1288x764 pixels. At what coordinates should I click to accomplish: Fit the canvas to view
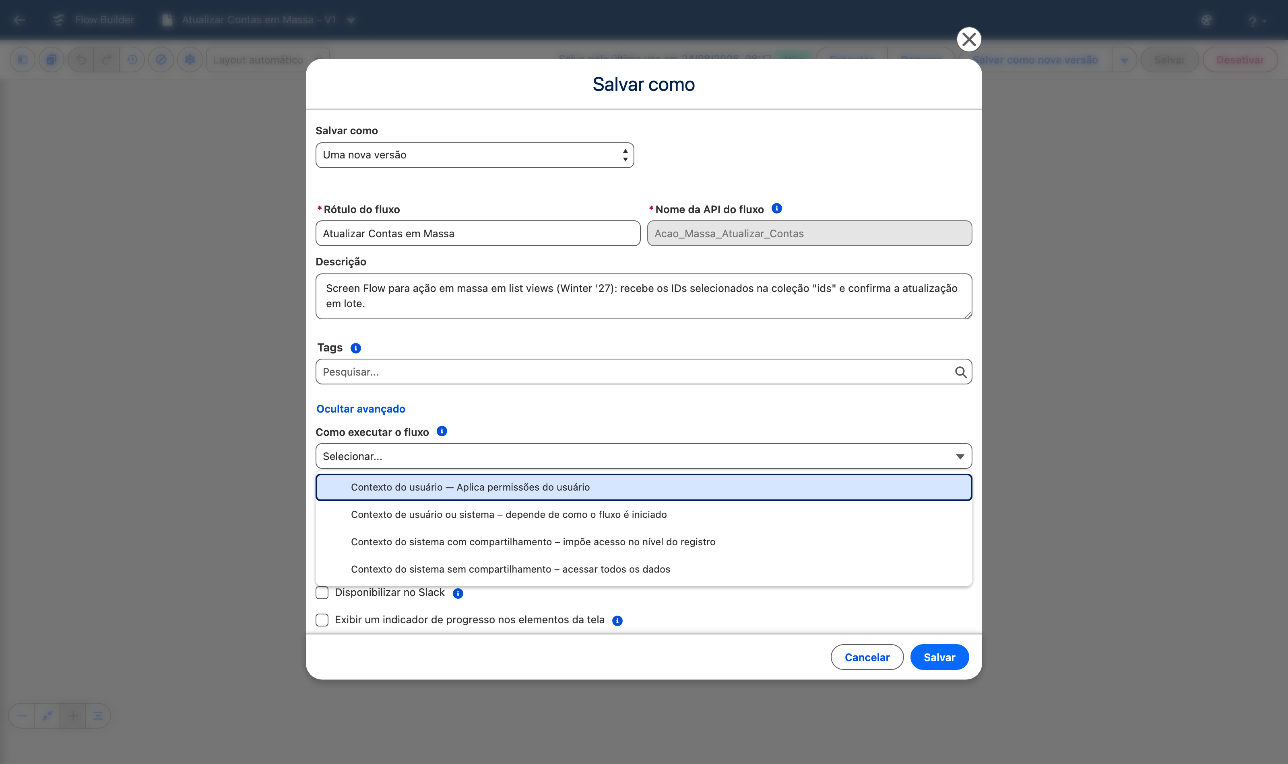coord(47,716)
